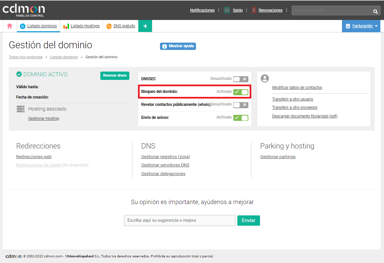
Task: Expand the Facturación dropdown arrow
Action: [x=376, y=26]
